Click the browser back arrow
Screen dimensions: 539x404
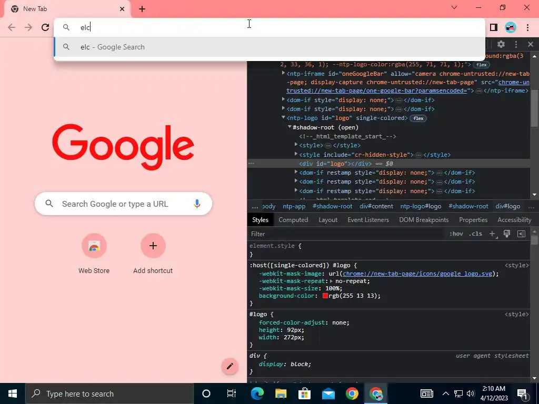tap(12, 27)
